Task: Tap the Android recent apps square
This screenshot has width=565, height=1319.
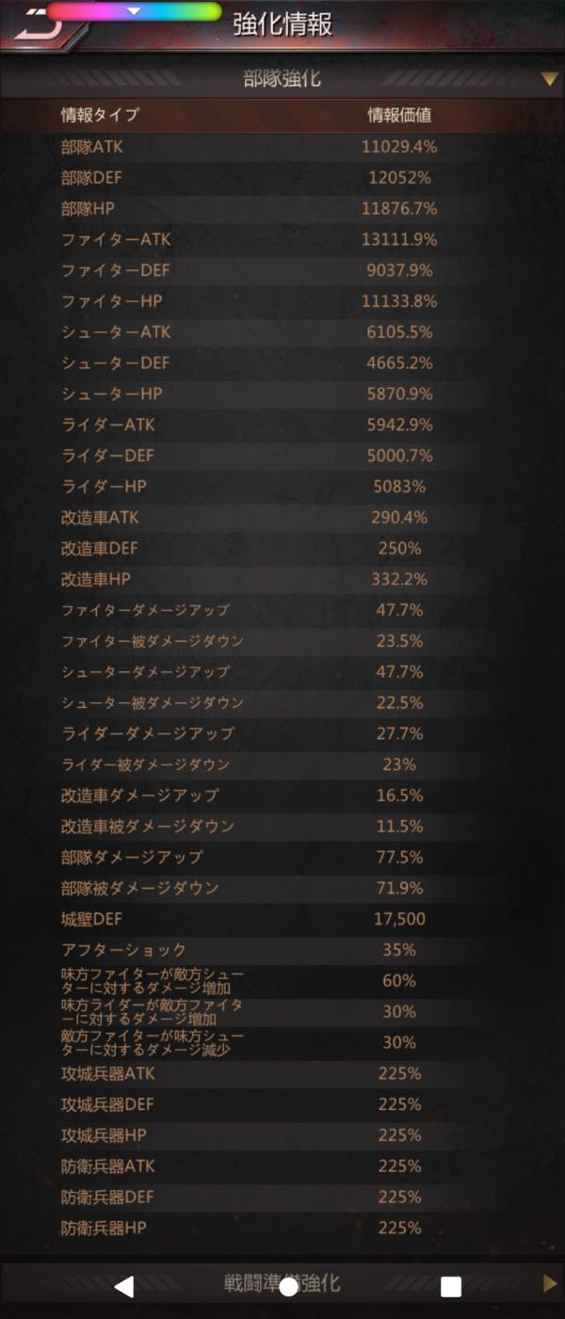Action: coord(451,1287)
